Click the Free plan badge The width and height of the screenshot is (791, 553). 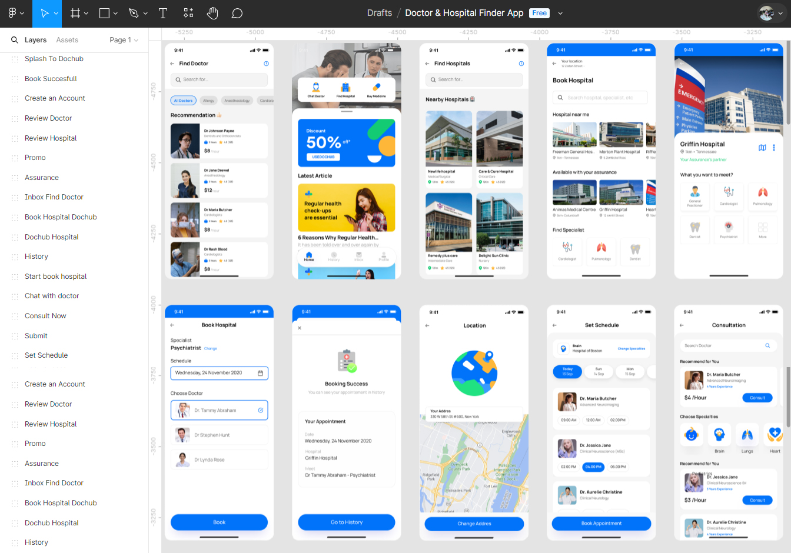539,13
